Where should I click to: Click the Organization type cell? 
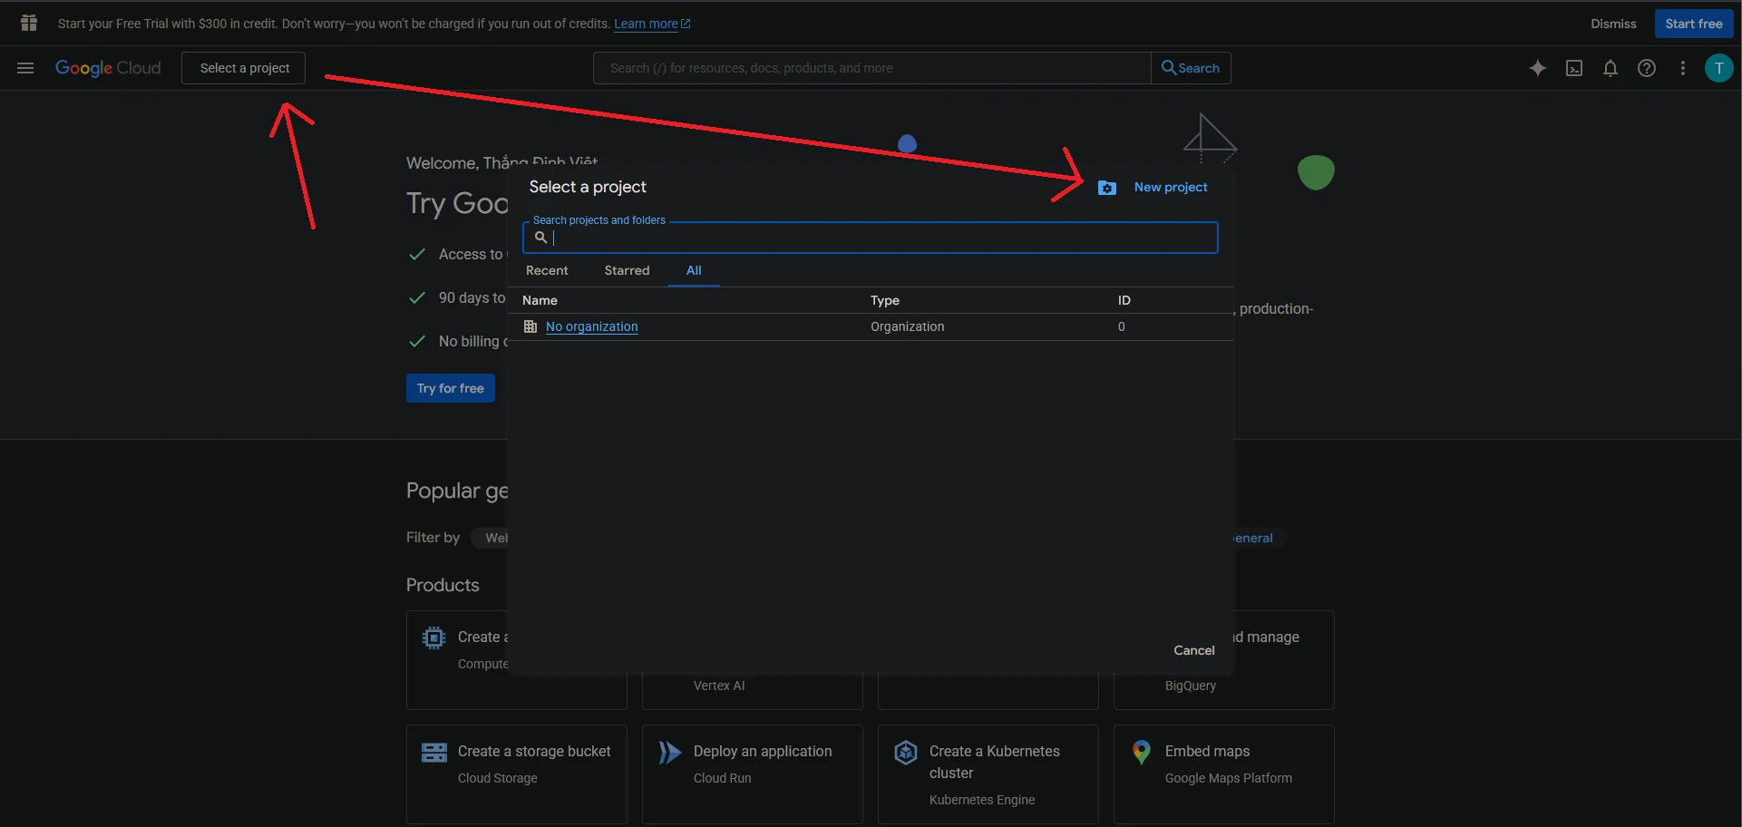click(x=908, y=326)
